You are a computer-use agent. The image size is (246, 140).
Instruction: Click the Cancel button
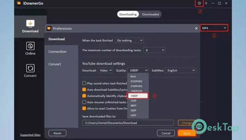166,133
